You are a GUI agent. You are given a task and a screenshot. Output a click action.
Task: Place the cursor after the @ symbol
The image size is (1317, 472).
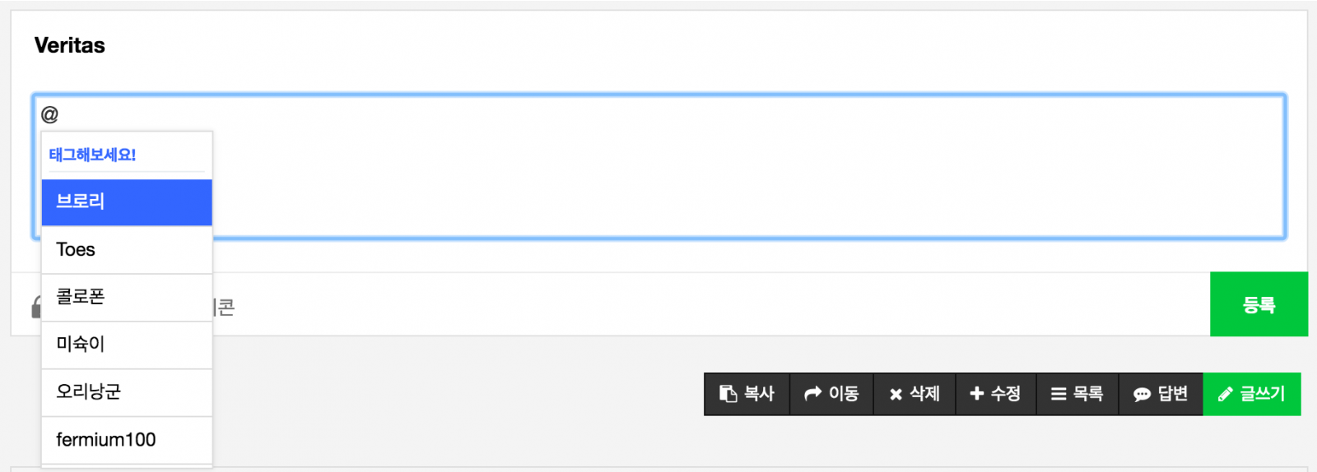pyautogui.click(x=61, y=114)
